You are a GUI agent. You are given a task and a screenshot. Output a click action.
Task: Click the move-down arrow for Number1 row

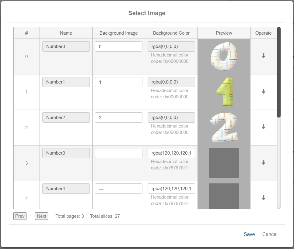[x=264, y=91]
